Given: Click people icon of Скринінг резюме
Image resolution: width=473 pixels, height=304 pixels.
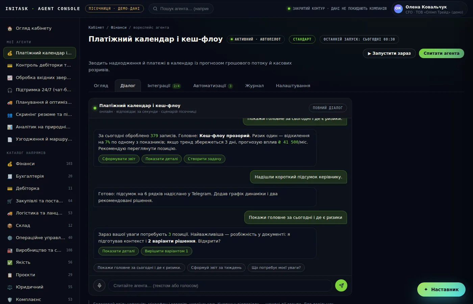Looking at the screenshot, I should pyautogui.click(x=10, y=115).
